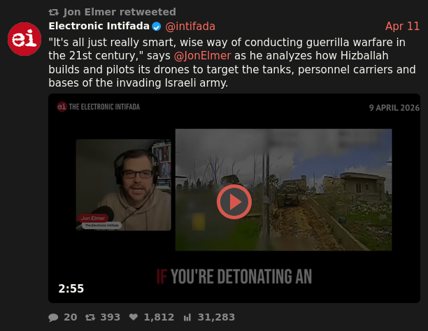Click the 2:55 video duration label
Image resolution: width=428 pixels, height=331 pixels.
coord(71,288)
